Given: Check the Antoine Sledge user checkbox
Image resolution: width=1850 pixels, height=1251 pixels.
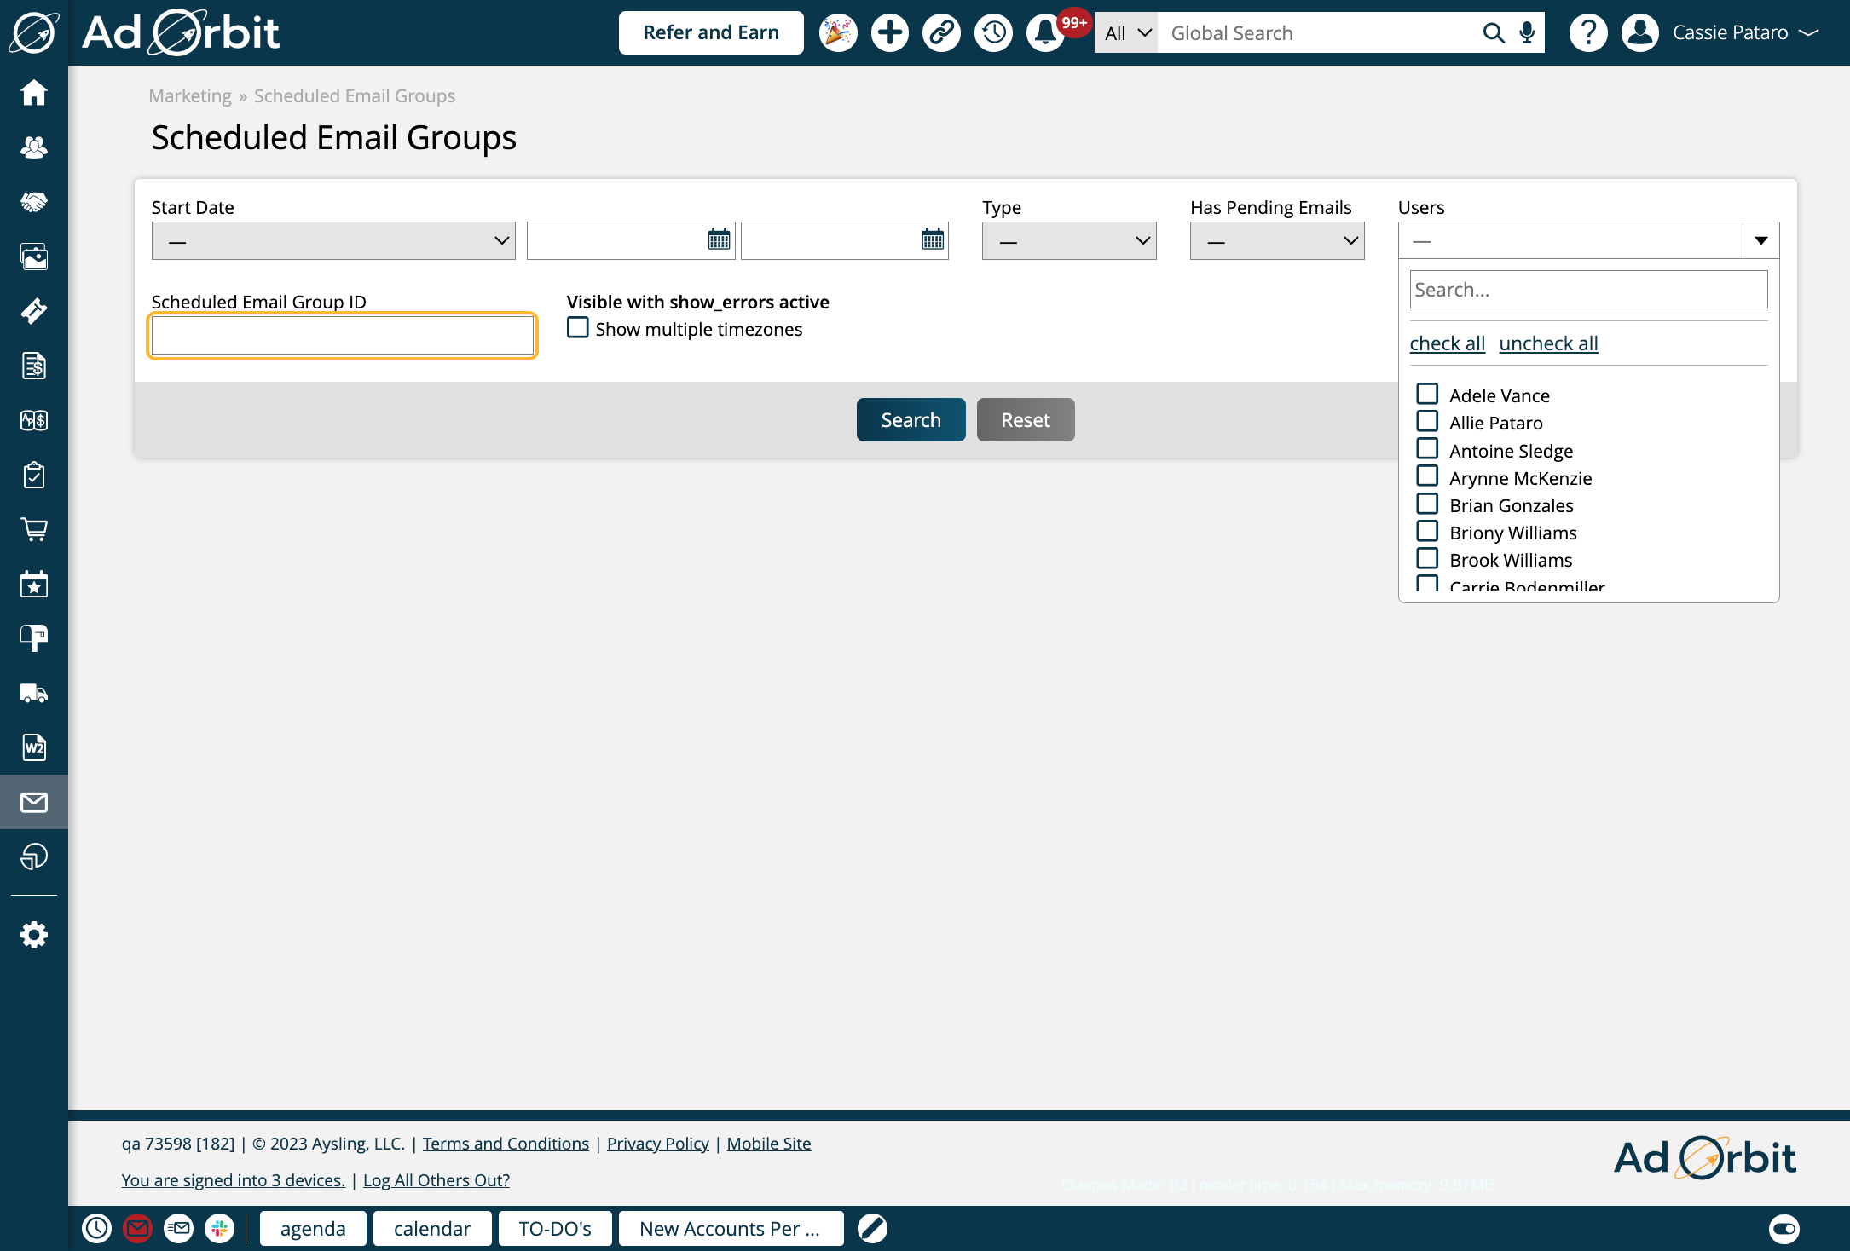Looking at the screenshot, I should [1427, 449].
